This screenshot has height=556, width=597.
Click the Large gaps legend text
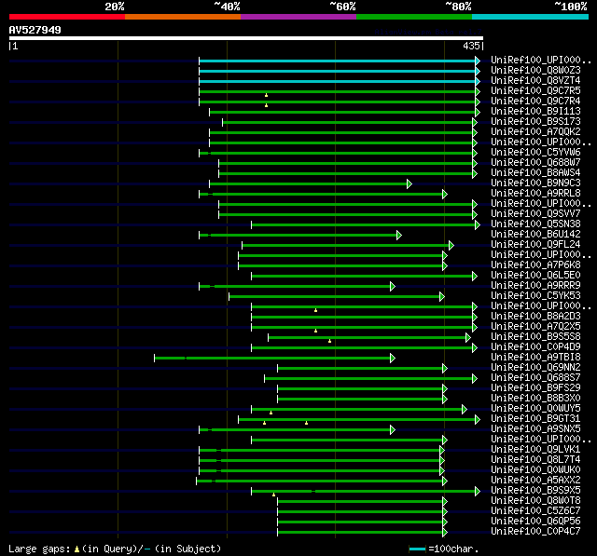[x=115, y=549]
